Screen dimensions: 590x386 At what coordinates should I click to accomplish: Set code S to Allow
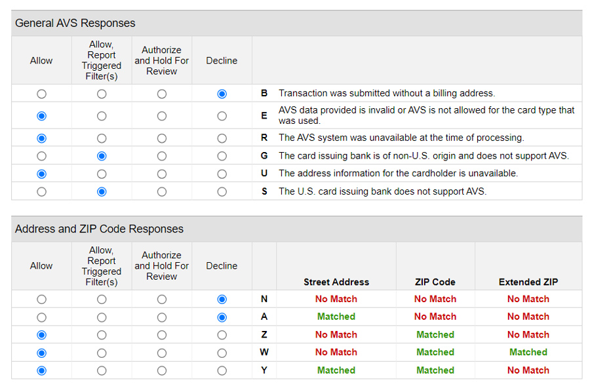tap(41, 192)
